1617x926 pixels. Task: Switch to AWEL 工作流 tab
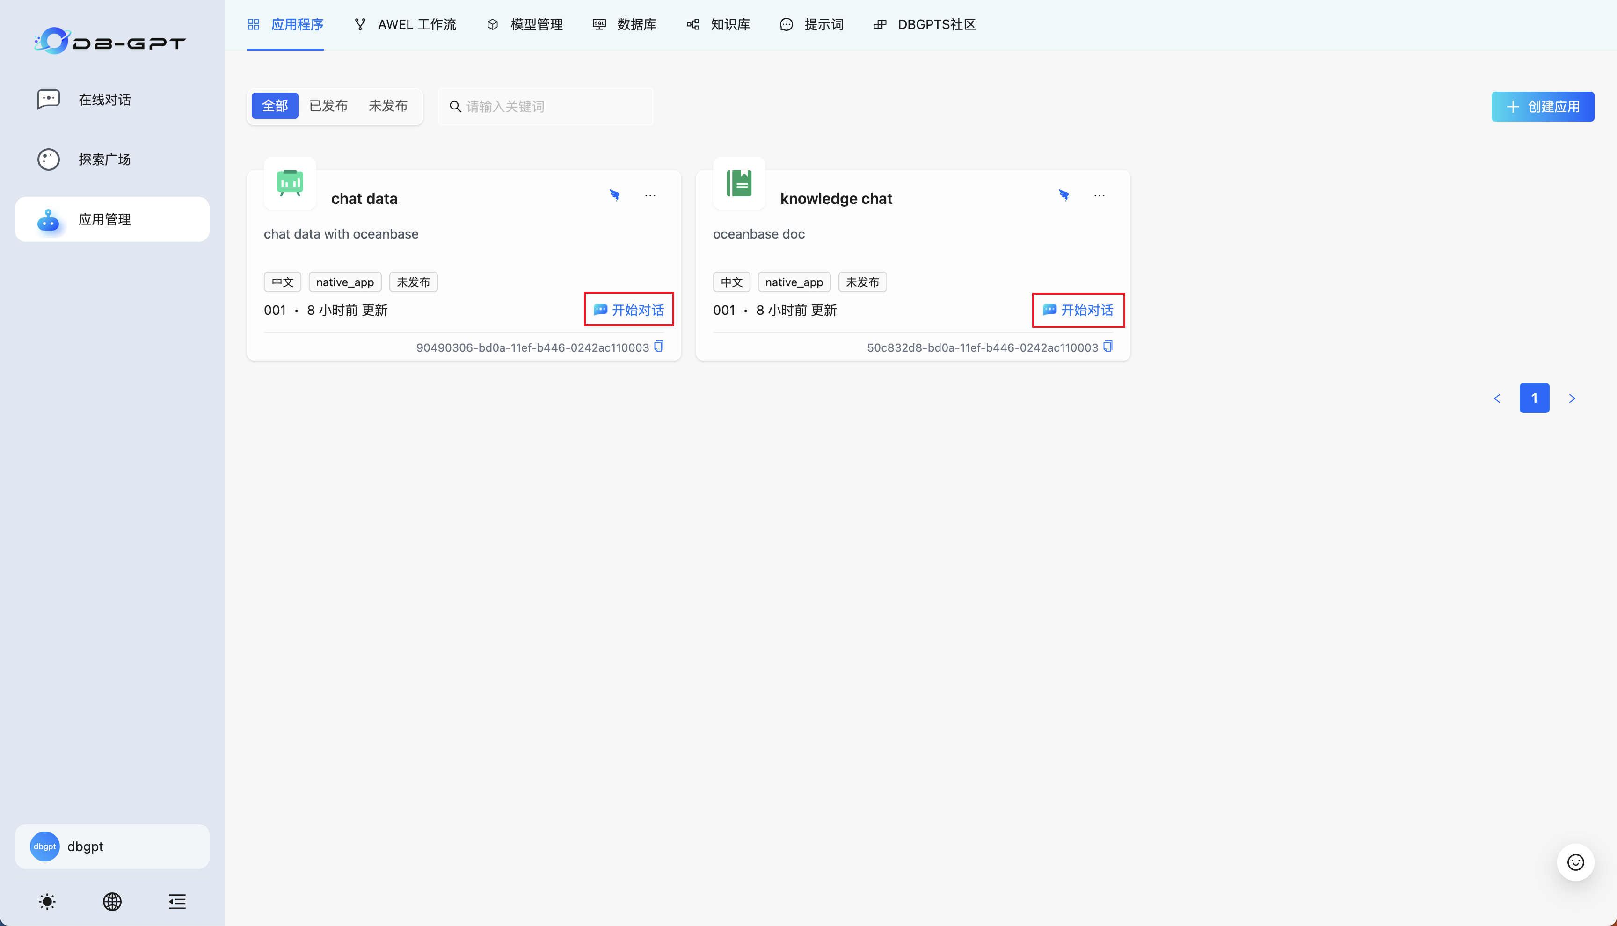[x=405, y=24]
